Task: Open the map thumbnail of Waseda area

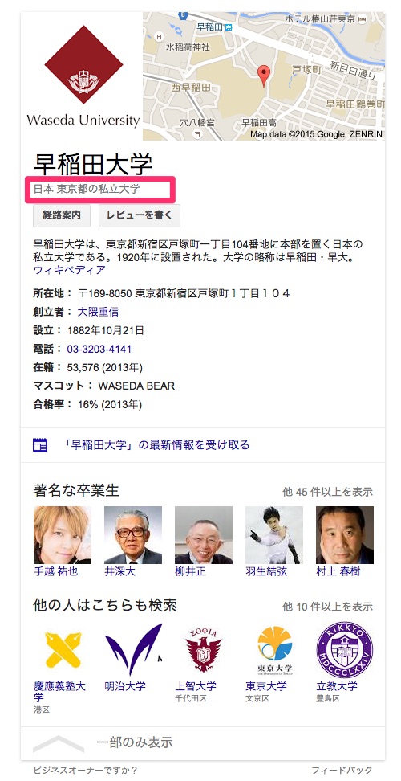Action: (264, 76)
